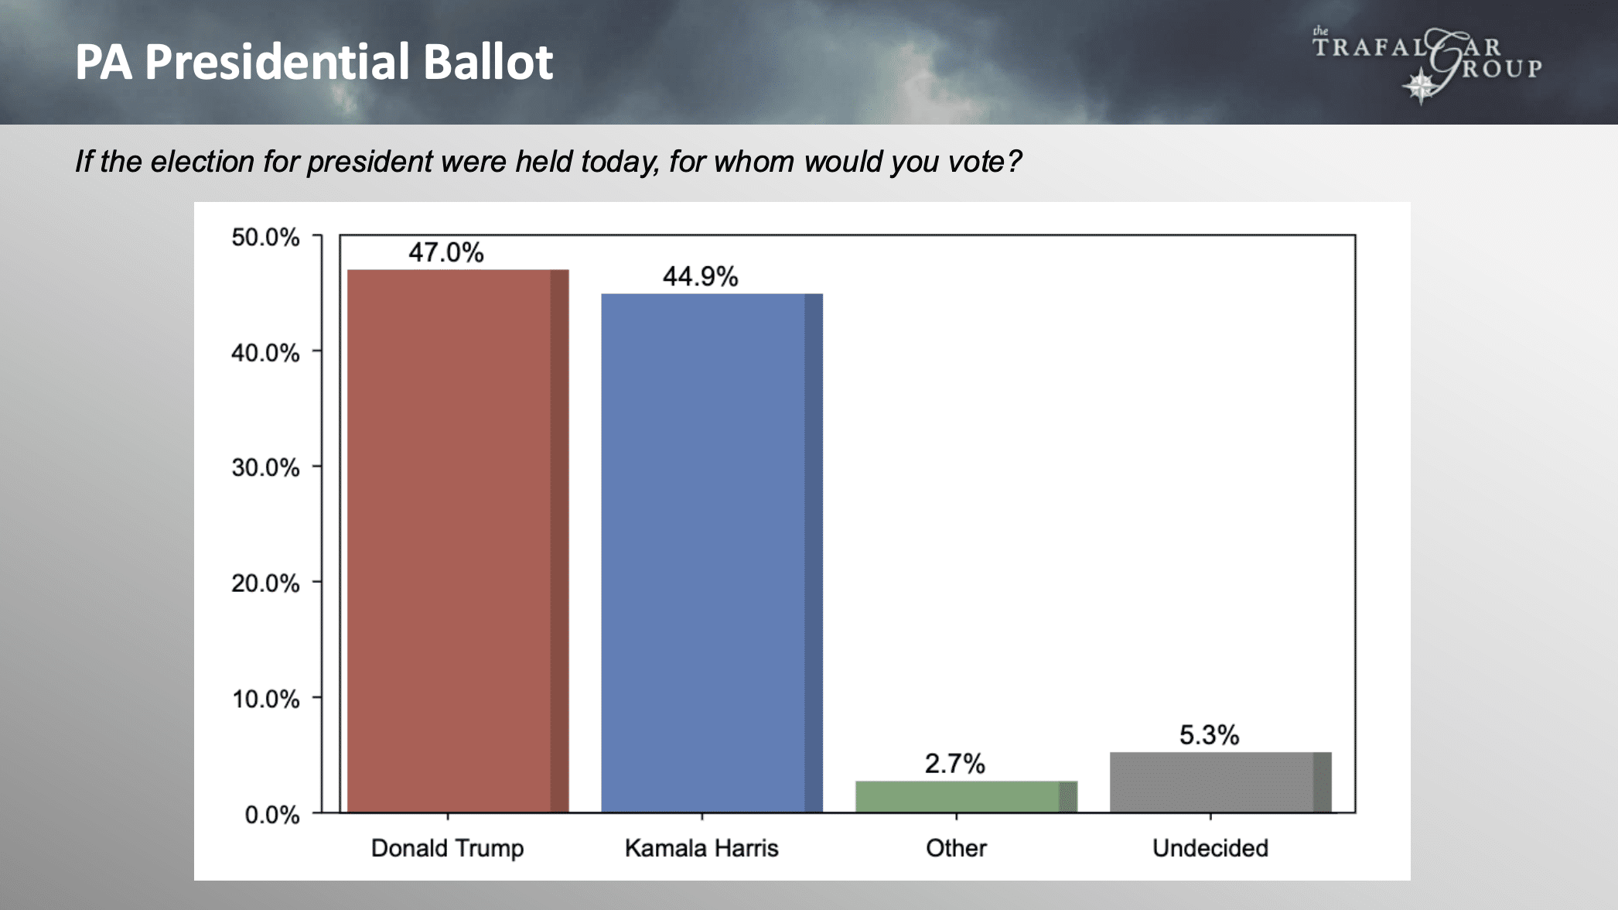This screenshot has height=910, width=1618.
Task: Click the 50.0% y-axis tick label
Action: point(265,237)
